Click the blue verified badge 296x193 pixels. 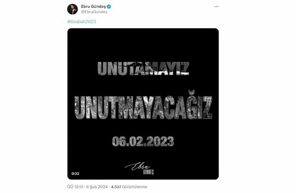point(109,6)
